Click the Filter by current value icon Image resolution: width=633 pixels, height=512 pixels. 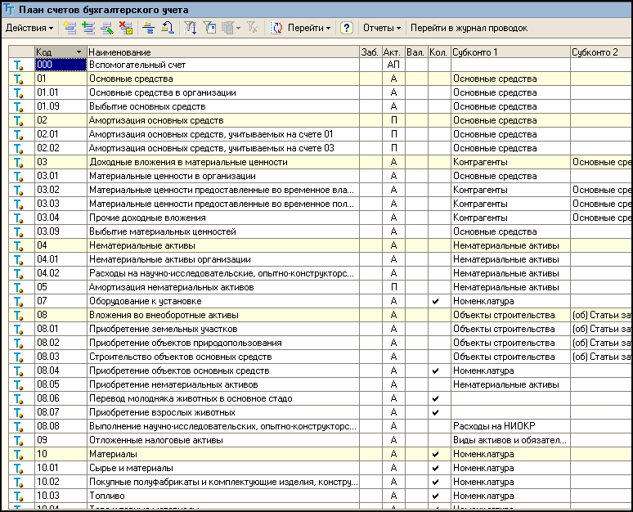pyautogui.click(x=209, y=28)
